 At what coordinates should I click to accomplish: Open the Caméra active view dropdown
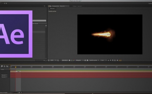[x=94, y=60]
